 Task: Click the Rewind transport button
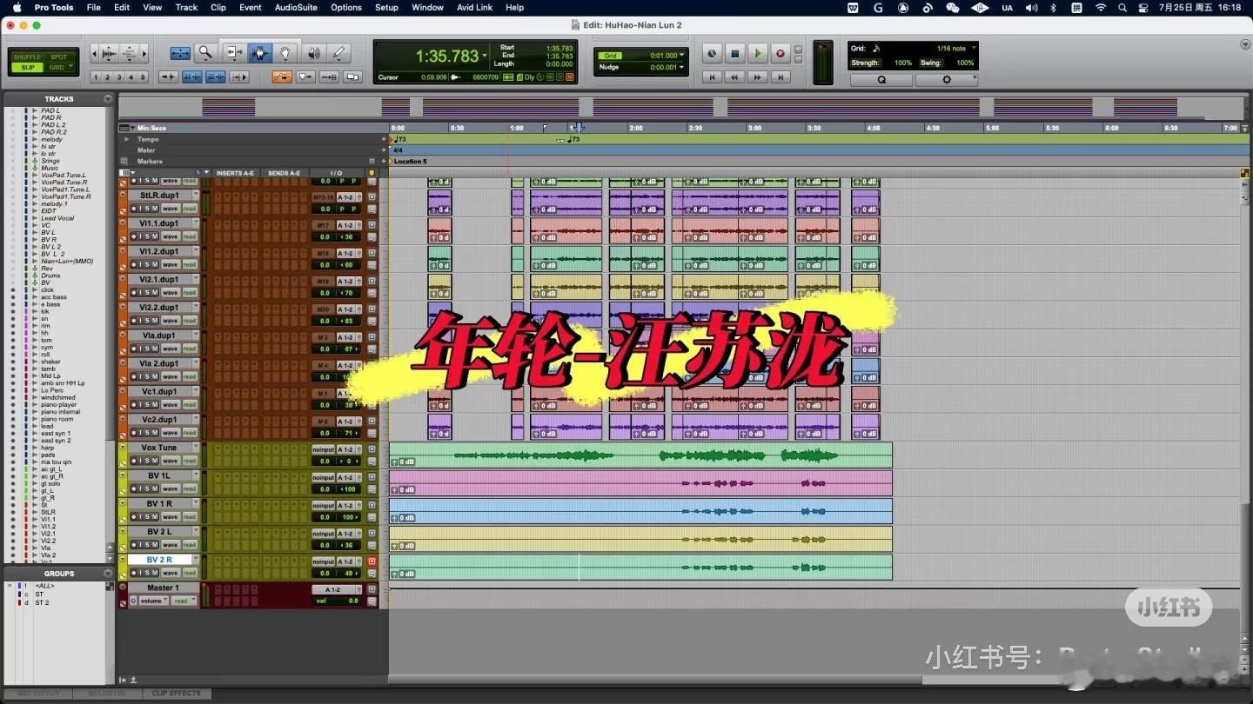(x=734, y=77)
